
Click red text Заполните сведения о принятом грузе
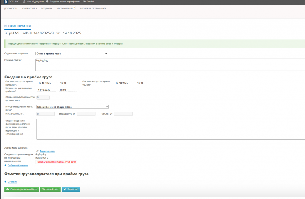click(56, 162)
